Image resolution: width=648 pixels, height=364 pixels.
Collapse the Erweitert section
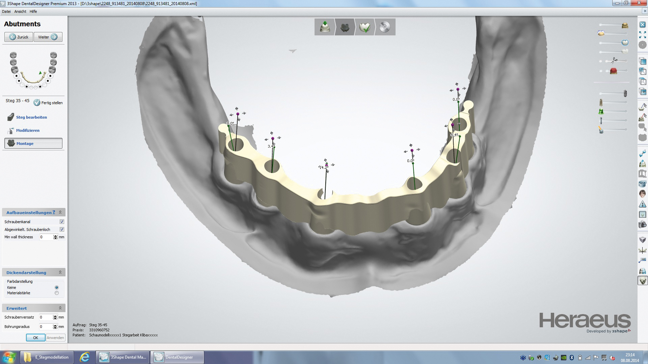(x=60, y=308)
